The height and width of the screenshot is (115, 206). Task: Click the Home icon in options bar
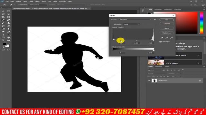click(x=5, y=5)
